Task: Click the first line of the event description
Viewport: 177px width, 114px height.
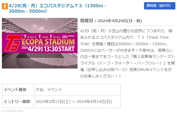Action: point(127,31)
